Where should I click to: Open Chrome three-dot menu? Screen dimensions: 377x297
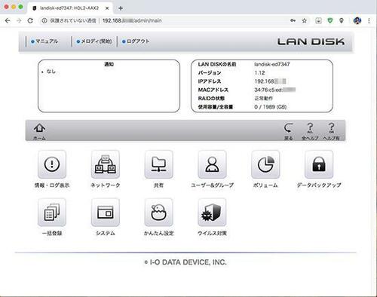[x=369, y=20]
